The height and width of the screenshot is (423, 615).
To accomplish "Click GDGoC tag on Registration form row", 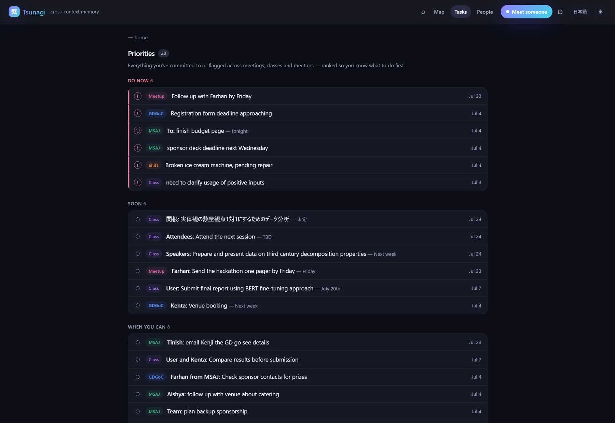I will click(x=156, y=113).
